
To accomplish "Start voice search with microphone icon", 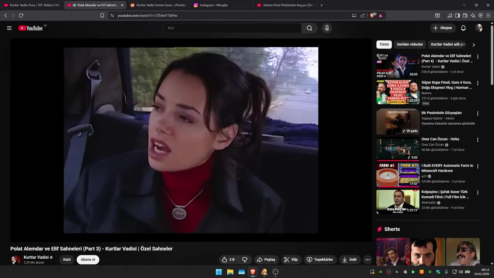I will tap(327, 28).
